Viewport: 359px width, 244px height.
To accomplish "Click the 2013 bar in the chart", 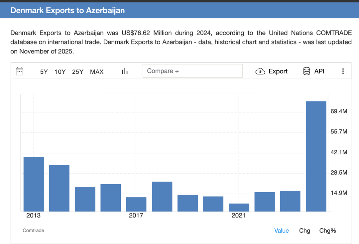I will [x=34, y=184].
